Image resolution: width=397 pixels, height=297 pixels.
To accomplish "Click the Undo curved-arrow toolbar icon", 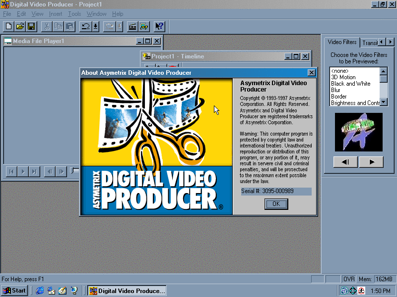I will click(x=85, y=27).
